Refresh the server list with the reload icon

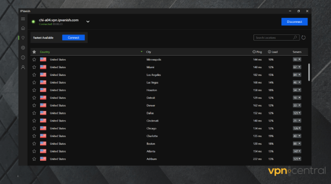click(303, 37)
